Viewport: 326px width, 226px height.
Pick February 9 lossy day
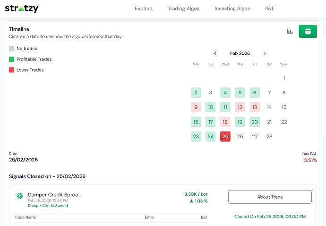(196, 107)
